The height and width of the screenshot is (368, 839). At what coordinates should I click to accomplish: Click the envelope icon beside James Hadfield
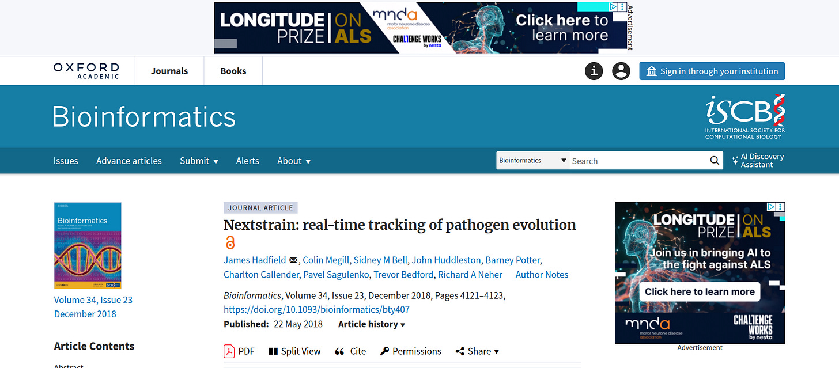(293, 260)
